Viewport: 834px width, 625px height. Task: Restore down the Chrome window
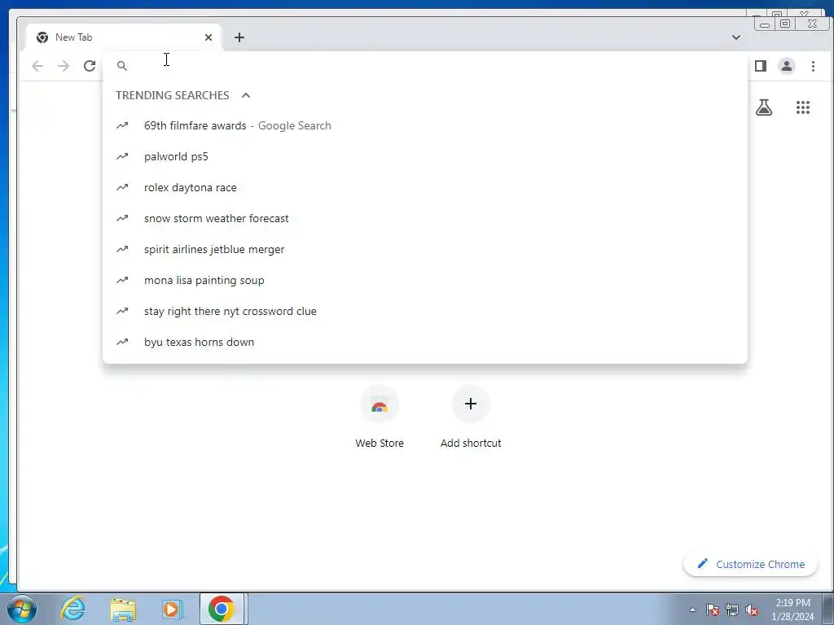(785, 24)
